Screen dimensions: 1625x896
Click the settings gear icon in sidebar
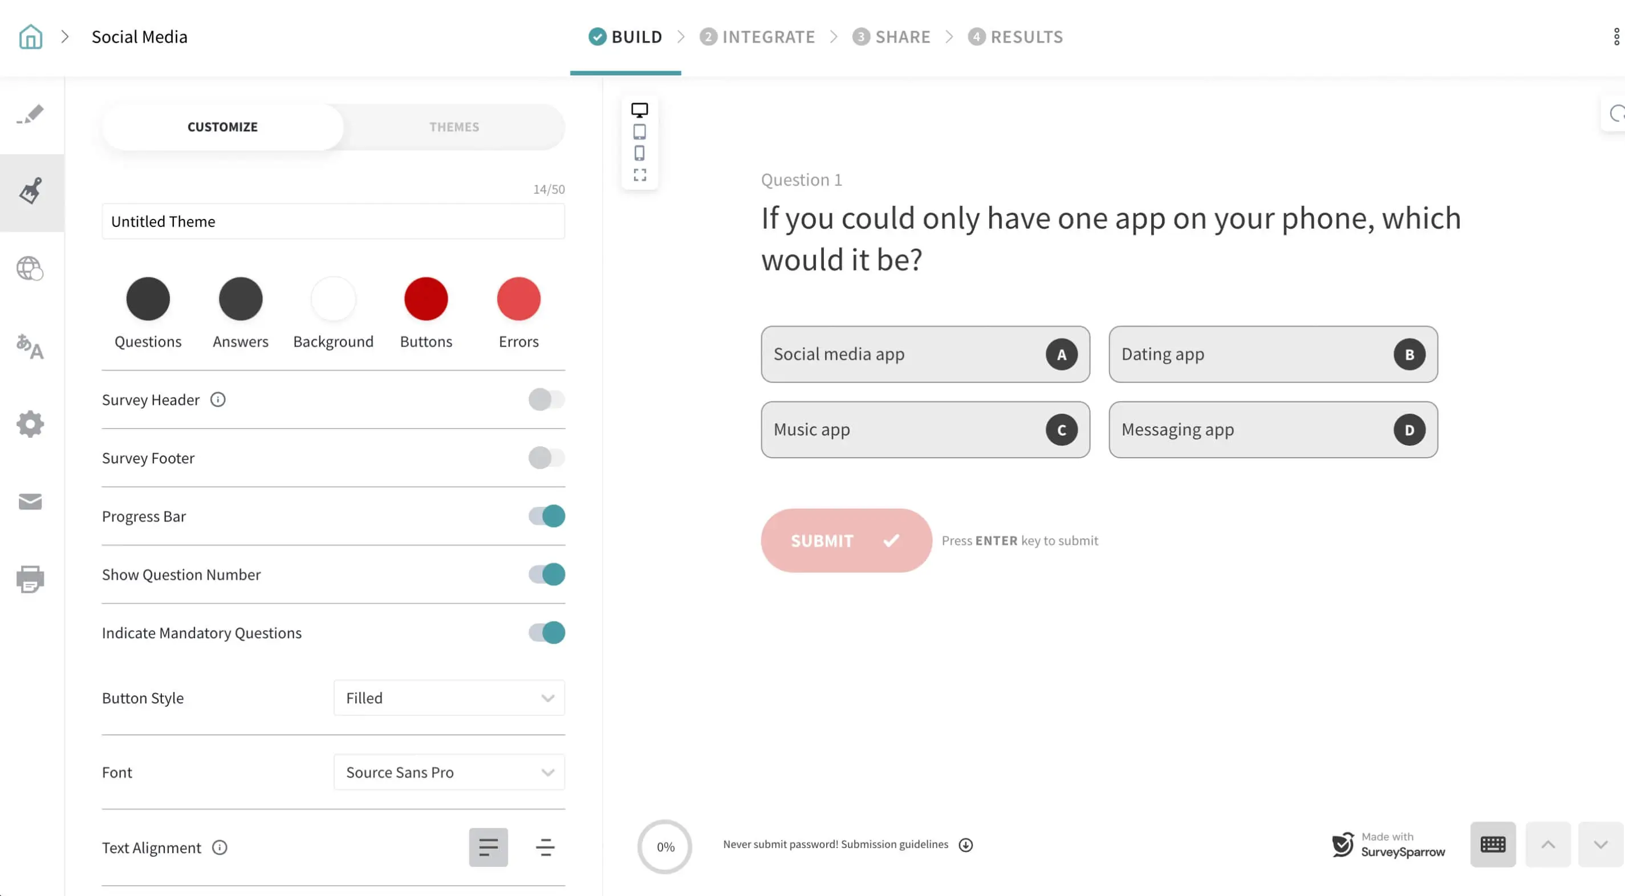(30, 423)
